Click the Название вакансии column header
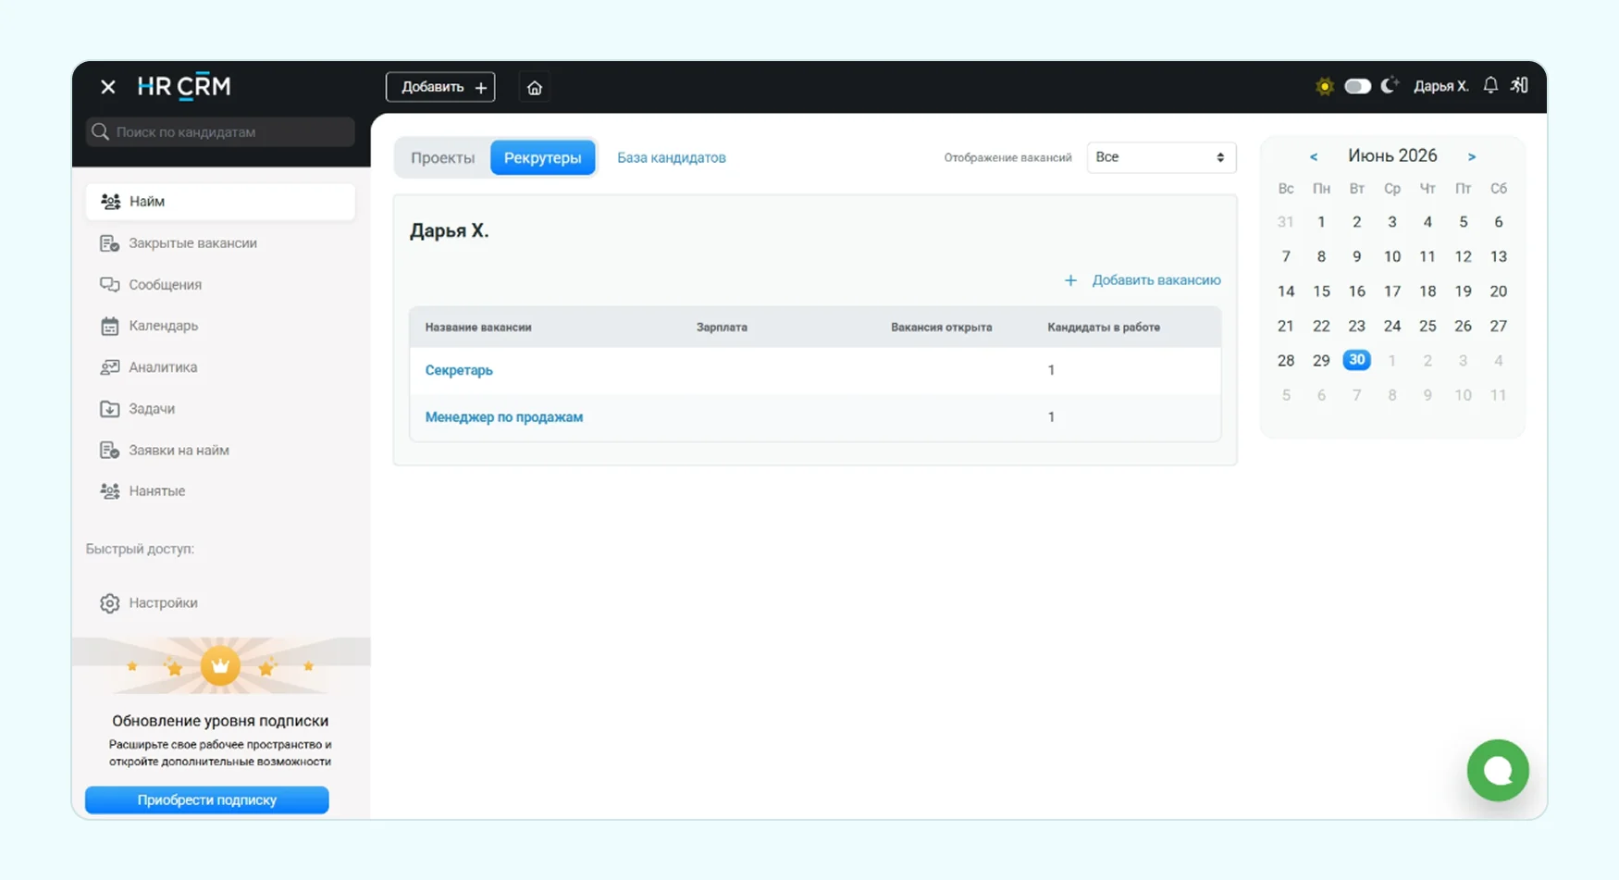Screen dimensions: 1619x880 tap(478, 328)
